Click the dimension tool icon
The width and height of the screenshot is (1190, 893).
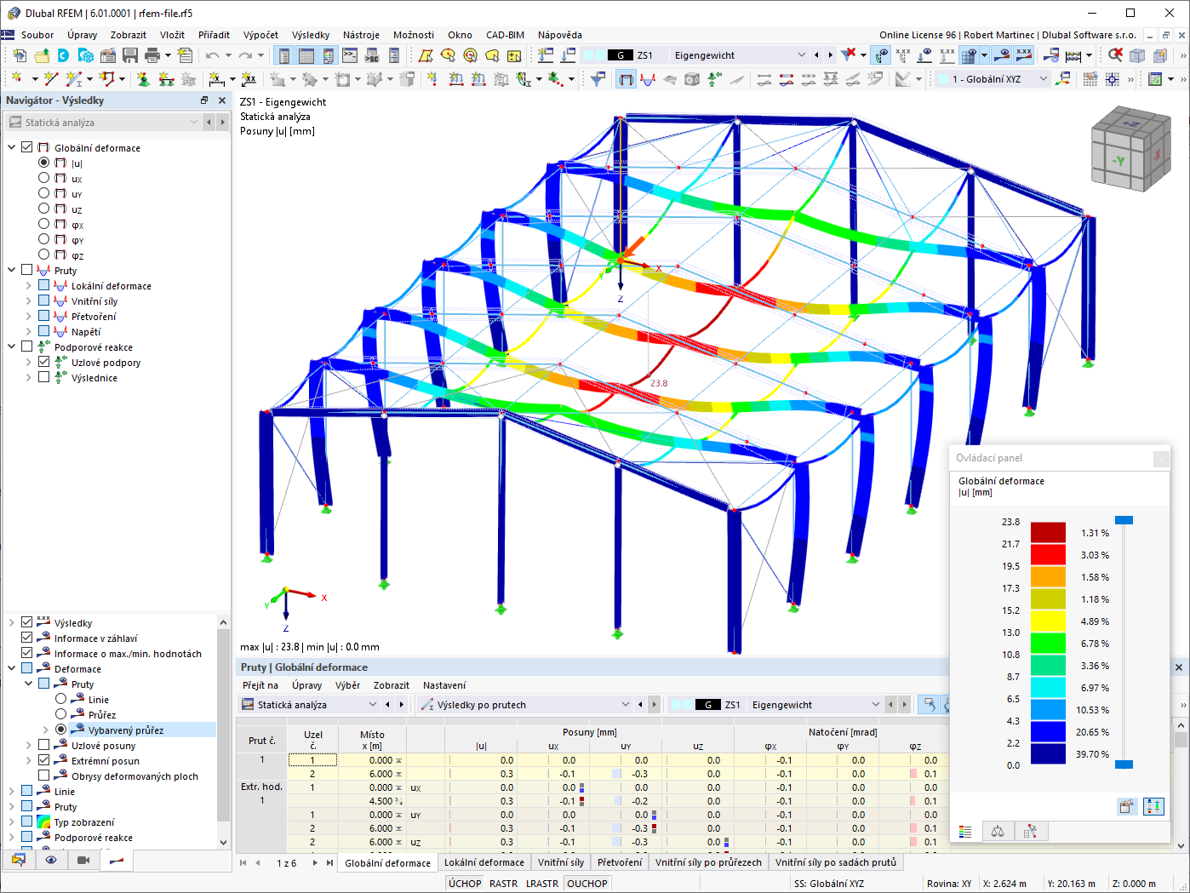click(x=217, y=79)
